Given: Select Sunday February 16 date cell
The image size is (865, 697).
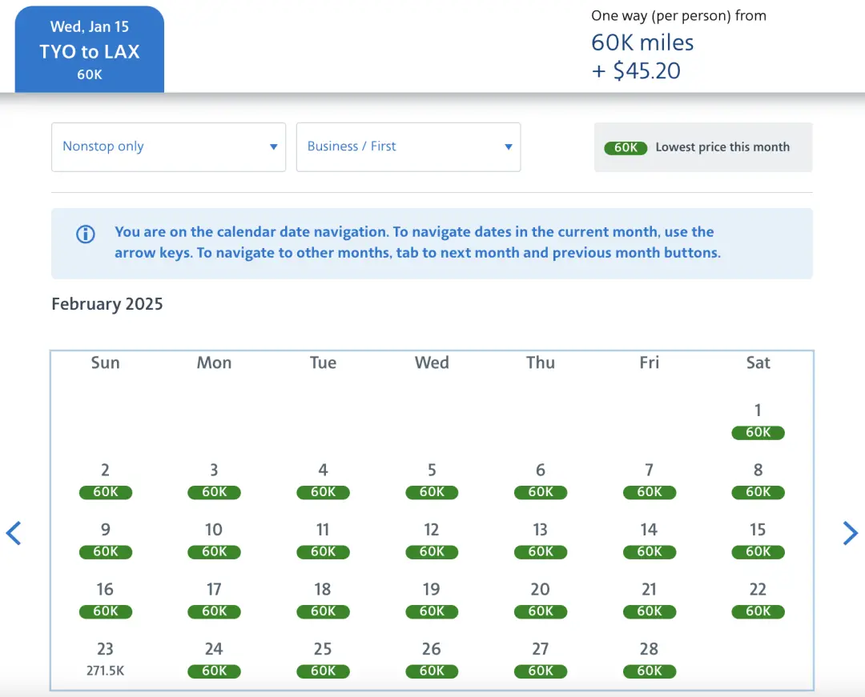Looking at the screenshot, I should pos(105,599).
